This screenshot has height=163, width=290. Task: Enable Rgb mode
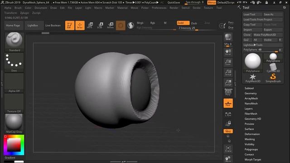pos(153,23)
